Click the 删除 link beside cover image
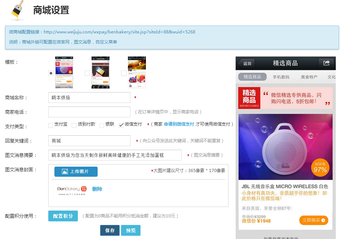The image size is (343, 239). (97, 189)
